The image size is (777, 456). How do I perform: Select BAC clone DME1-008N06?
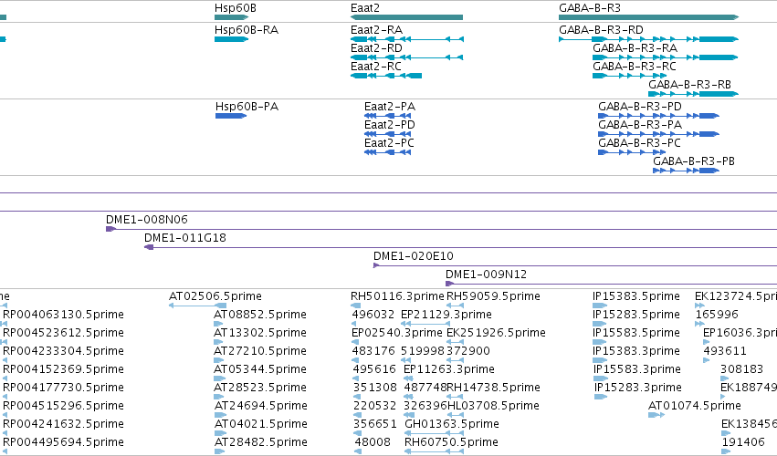(147, 219)
